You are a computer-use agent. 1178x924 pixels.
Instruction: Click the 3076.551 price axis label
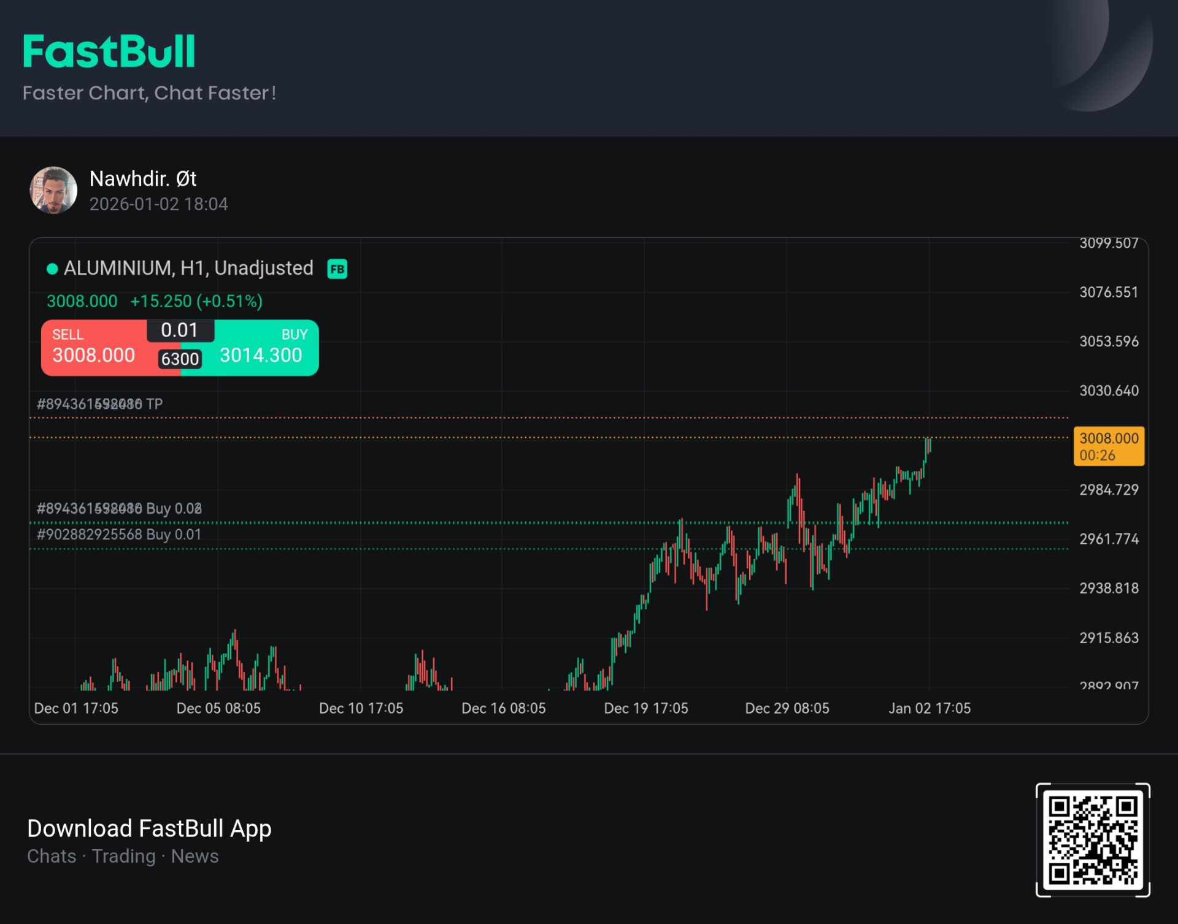pos(1109,292)
